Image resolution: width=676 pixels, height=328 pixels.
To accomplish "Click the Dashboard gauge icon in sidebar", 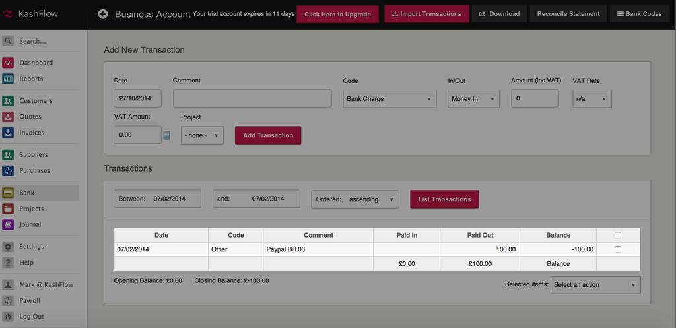I will (8, 63).
